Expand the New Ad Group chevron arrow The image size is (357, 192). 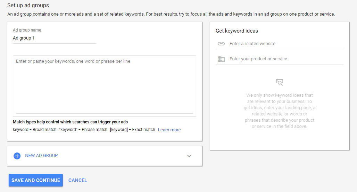pyautogui.click(x=189, y=156)
